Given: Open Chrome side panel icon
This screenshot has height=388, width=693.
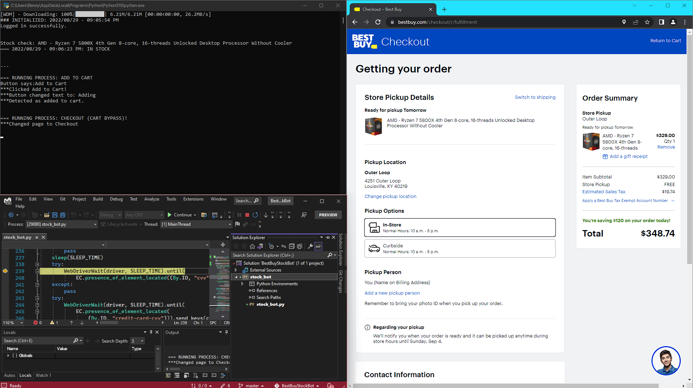Looking at the screenshot, I should (661, 22).
